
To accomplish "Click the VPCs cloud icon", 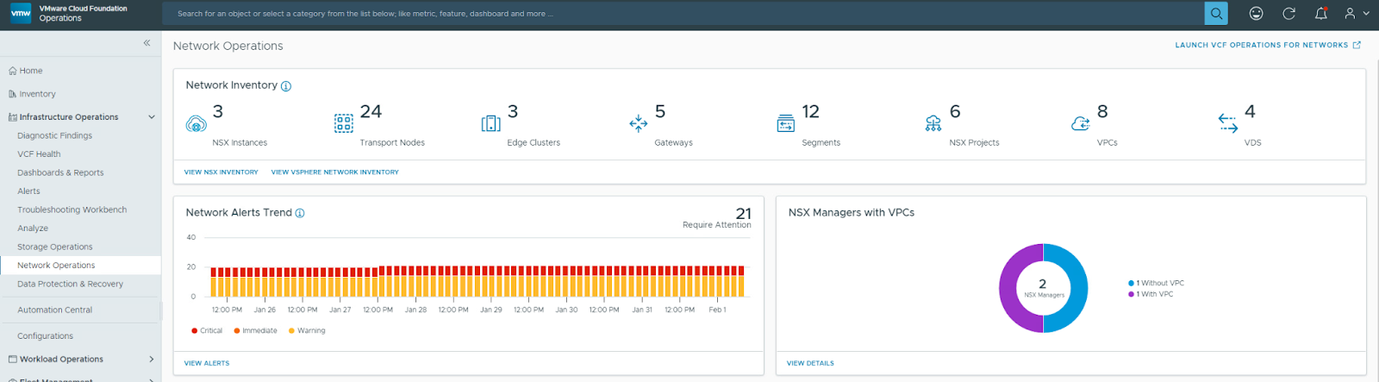I will tap(1081, 123).
